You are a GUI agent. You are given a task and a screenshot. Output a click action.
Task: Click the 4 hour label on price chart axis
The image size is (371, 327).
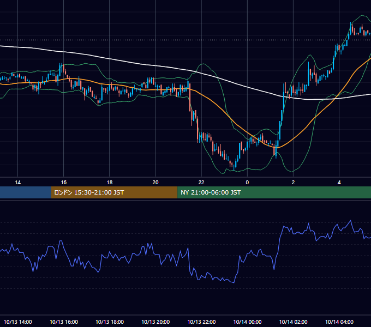[x=339, y=183]
